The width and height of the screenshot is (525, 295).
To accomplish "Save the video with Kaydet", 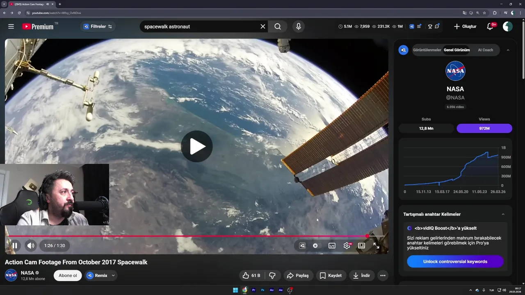I will tap(331, 275).
